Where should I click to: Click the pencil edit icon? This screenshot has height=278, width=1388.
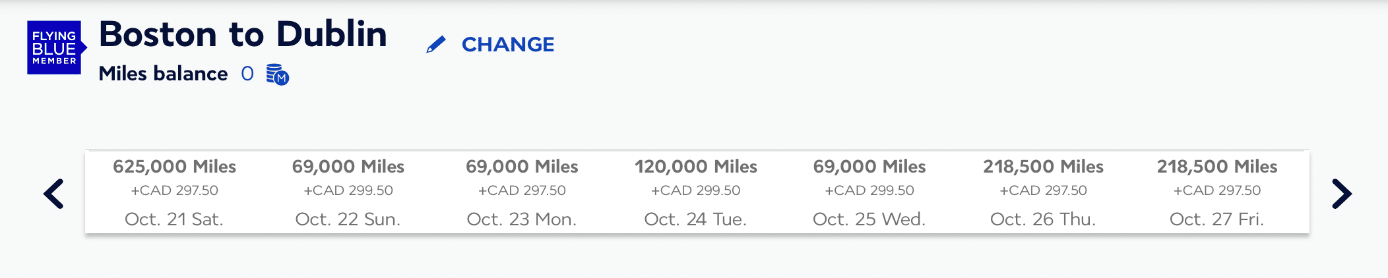click(436, 44)
